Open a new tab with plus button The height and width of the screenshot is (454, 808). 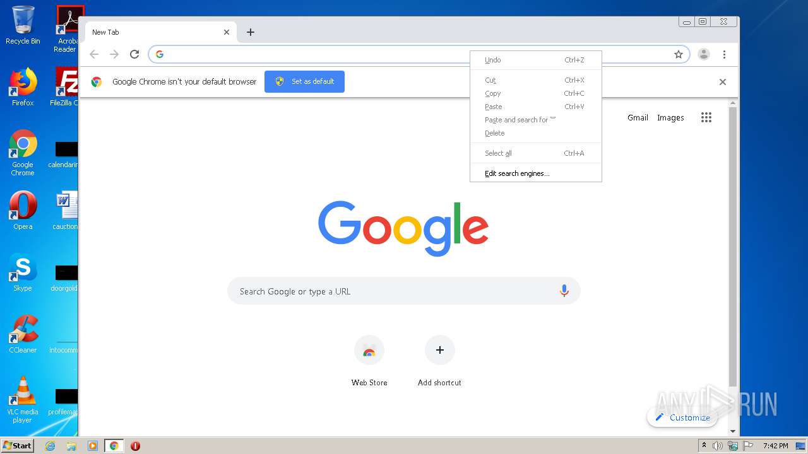click(251, 32)
